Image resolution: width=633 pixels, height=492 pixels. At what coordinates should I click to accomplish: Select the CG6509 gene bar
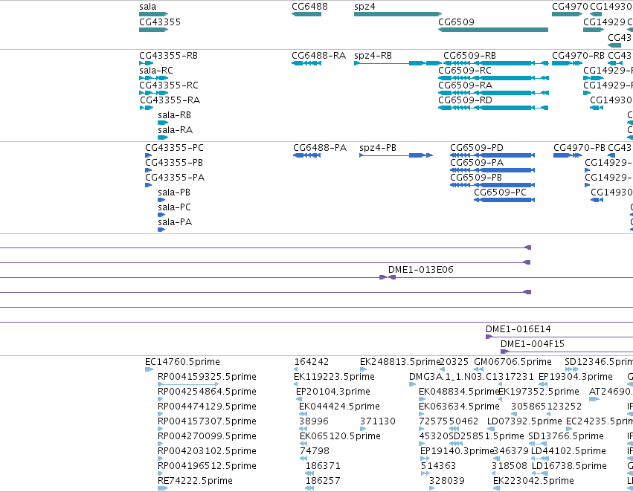click(x=493, y=30)
